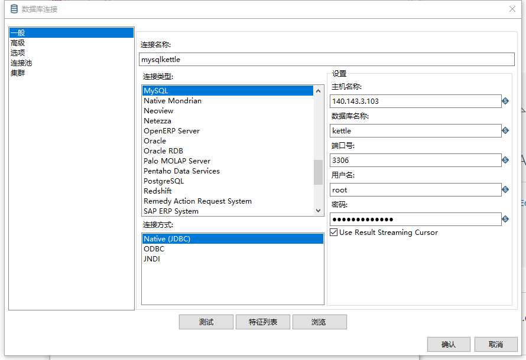Screen dimensions: 526x360
Task: Click the down arrow on connection type scrollbar
Action: coord(319,210)
